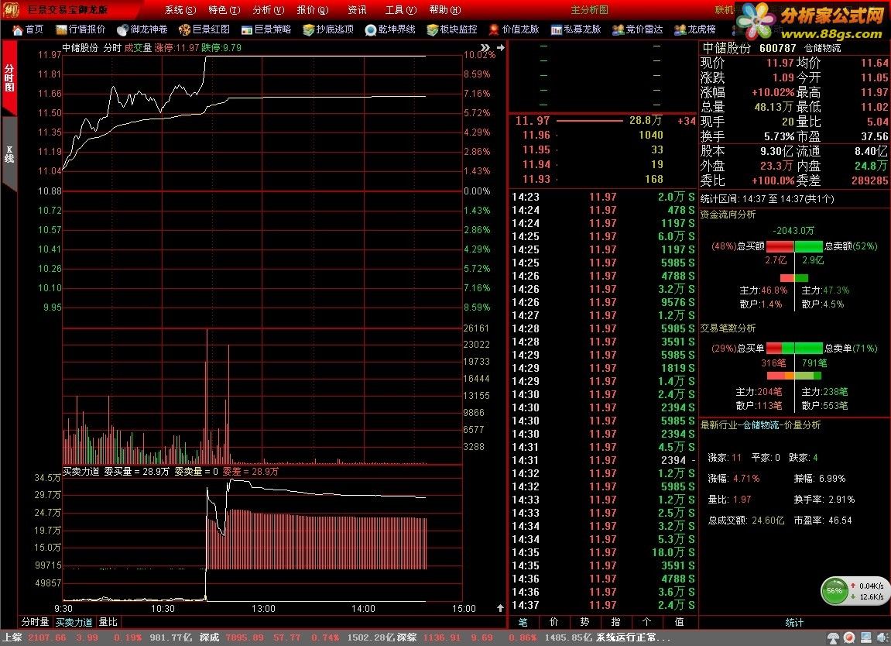Image resolution: width=891 pixels, height=646 pixels.
Task: Open the 资讯 menu
Action: (357, 9)
